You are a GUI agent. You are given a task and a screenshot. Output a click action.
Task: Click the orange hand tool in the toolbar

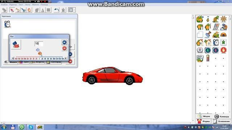29,10
